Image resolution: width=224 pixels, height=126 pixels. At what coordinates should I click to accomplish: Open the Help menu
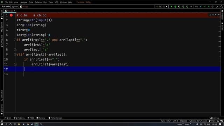tap(70, 2)
